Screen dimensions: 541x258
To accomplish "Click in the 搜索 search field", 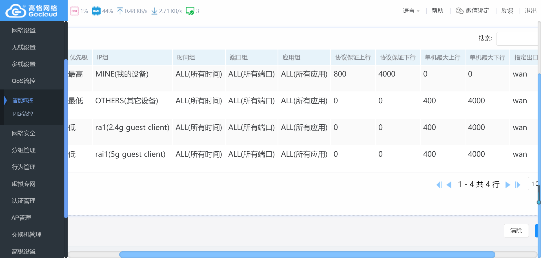I will [517, 39].
